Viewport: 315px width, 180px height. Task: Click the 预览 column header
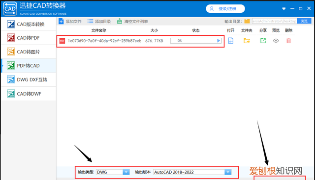click(276, 30)
